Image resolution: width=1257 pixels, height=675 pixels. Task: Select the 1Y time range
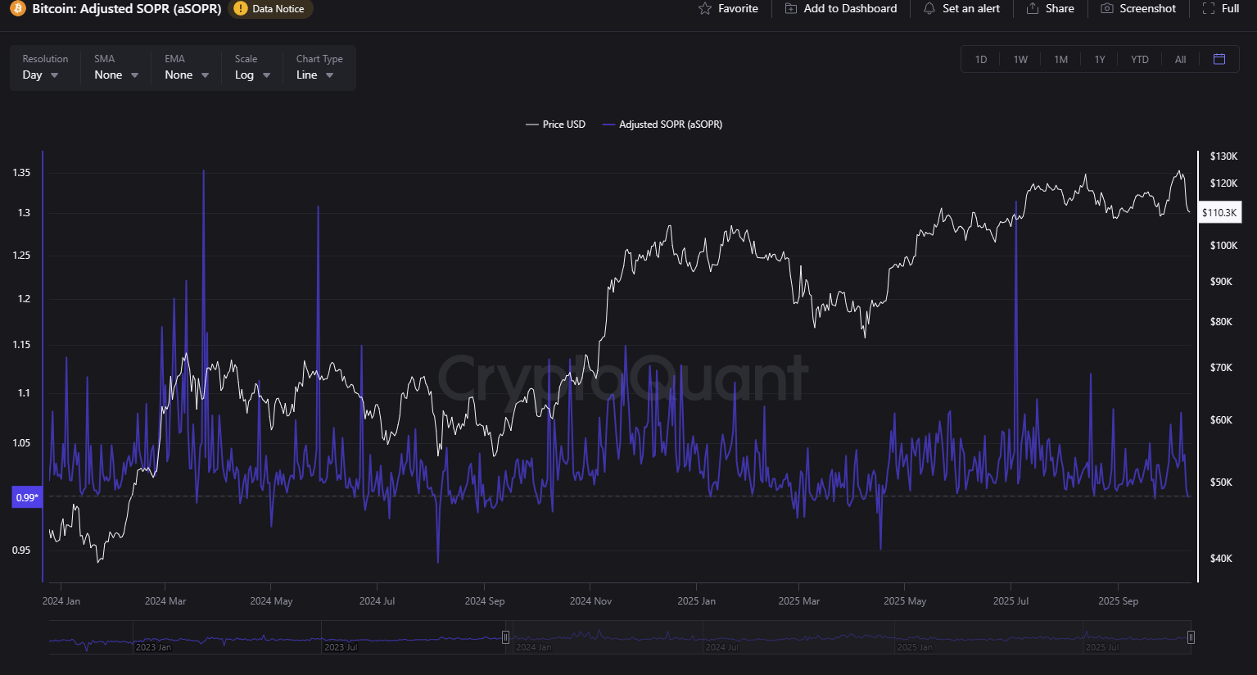[1100, 60]
